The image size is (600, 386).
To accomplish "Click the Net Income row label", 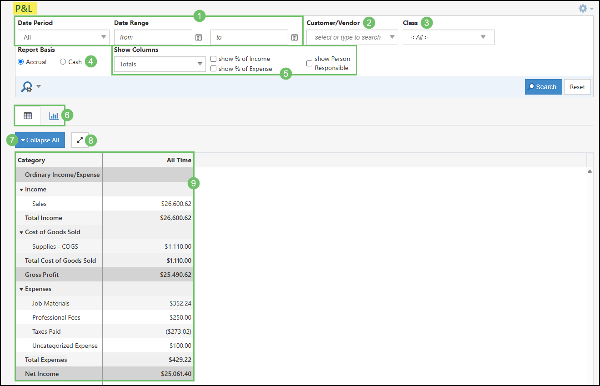I will [42, 374].
